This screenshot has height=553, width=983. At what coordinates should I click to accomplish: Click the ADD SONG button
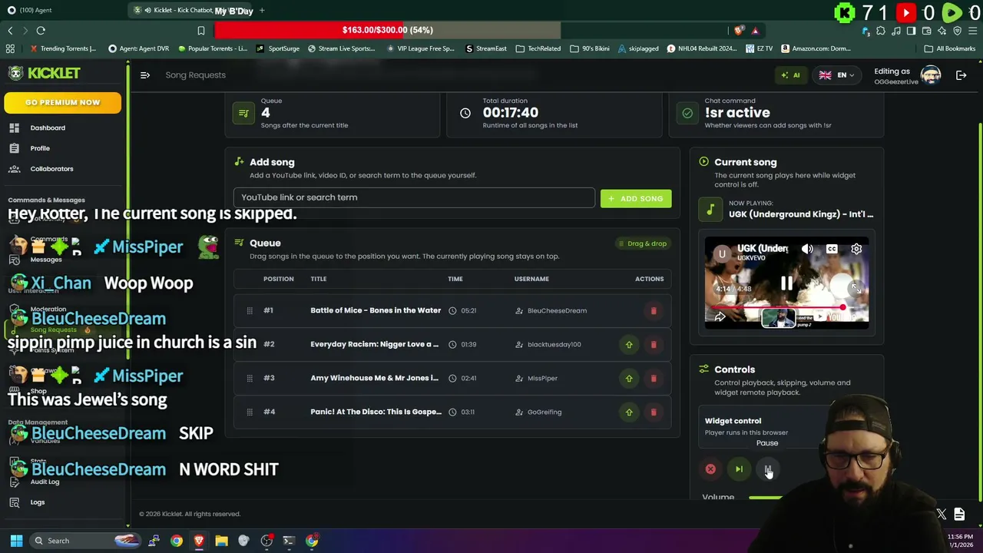tap(636, 199)
